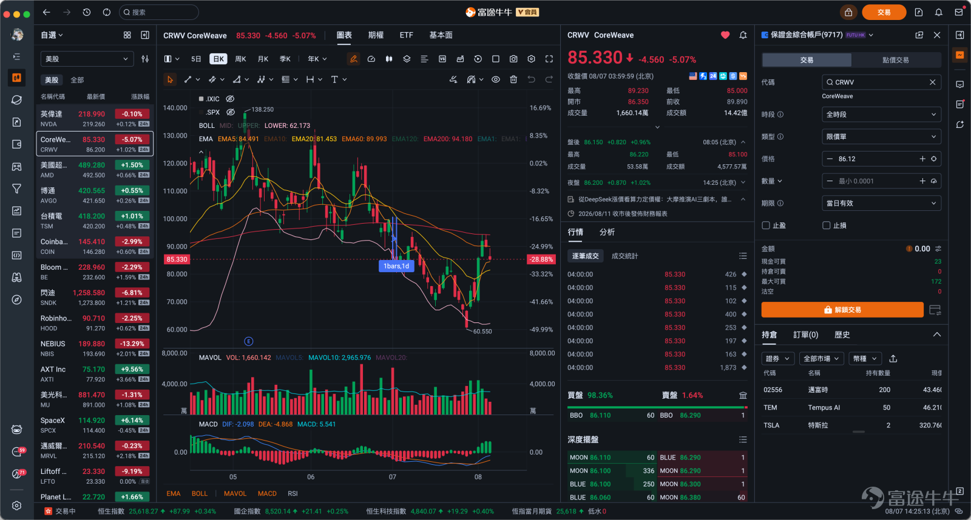The width and height of the screenshot is (971, 520).
Task: Open the 證券 holdings filter dropdown
Action: pos(778,358)
